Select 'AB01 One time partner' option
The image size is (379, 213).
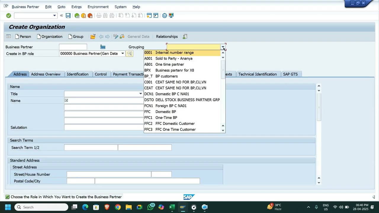182,64
